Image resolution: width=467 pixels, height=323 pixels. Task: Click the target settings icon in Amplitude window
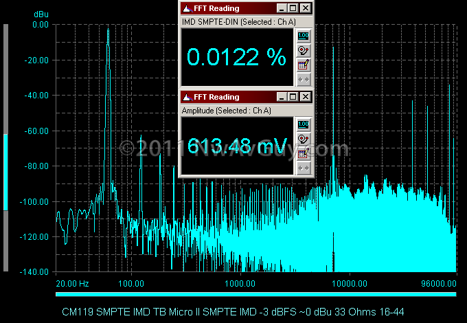[304, 139]
